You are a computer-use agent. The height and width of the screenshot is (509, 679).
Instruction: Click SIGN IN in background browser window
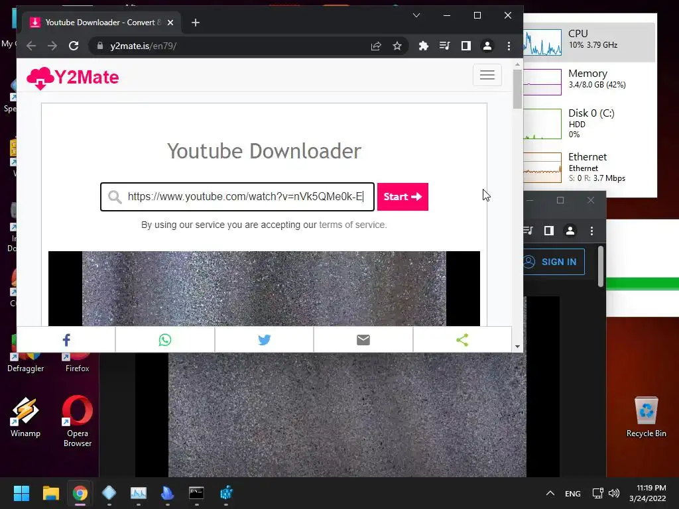point(554,262)
